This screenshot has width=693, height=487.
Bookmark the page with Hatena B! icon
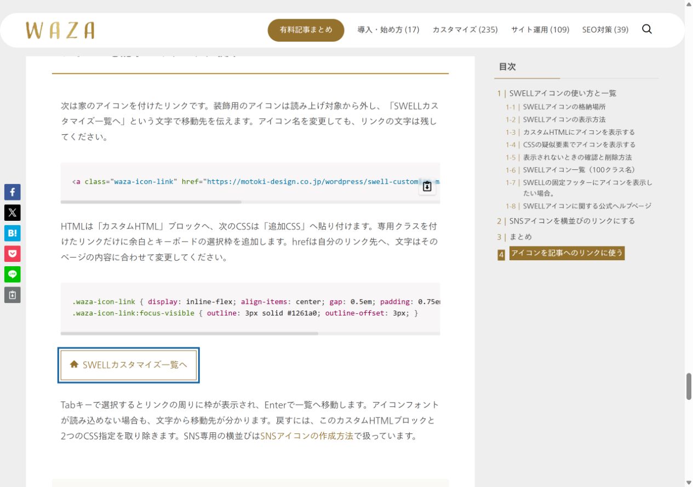pos(13,233)
